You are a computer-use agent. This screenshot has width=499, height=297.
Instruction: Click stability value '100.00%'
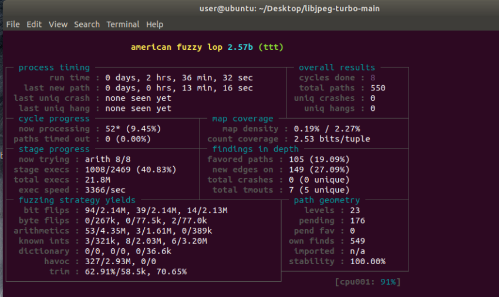tap(367, 261)
